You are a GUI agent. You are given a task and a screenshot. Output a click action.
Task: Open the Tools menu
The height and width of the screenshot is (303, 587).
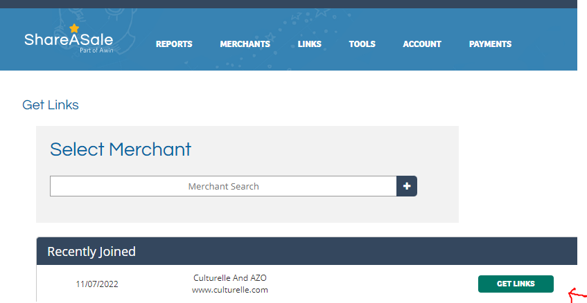coord(362,44)
